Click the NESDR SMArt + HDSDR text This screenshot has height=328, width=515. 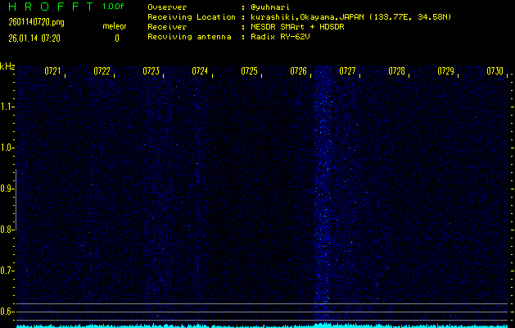click(x=297, y=27)
